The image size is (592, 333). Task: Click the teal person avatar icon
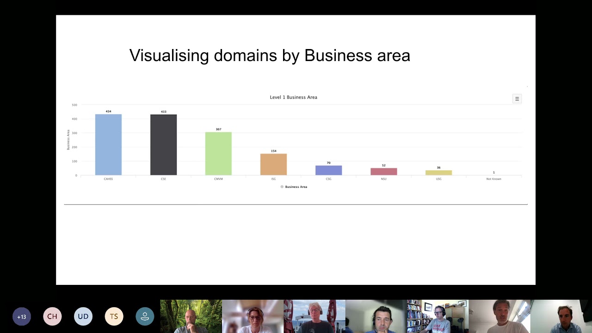pyautogui.click(x=145, y=317)
